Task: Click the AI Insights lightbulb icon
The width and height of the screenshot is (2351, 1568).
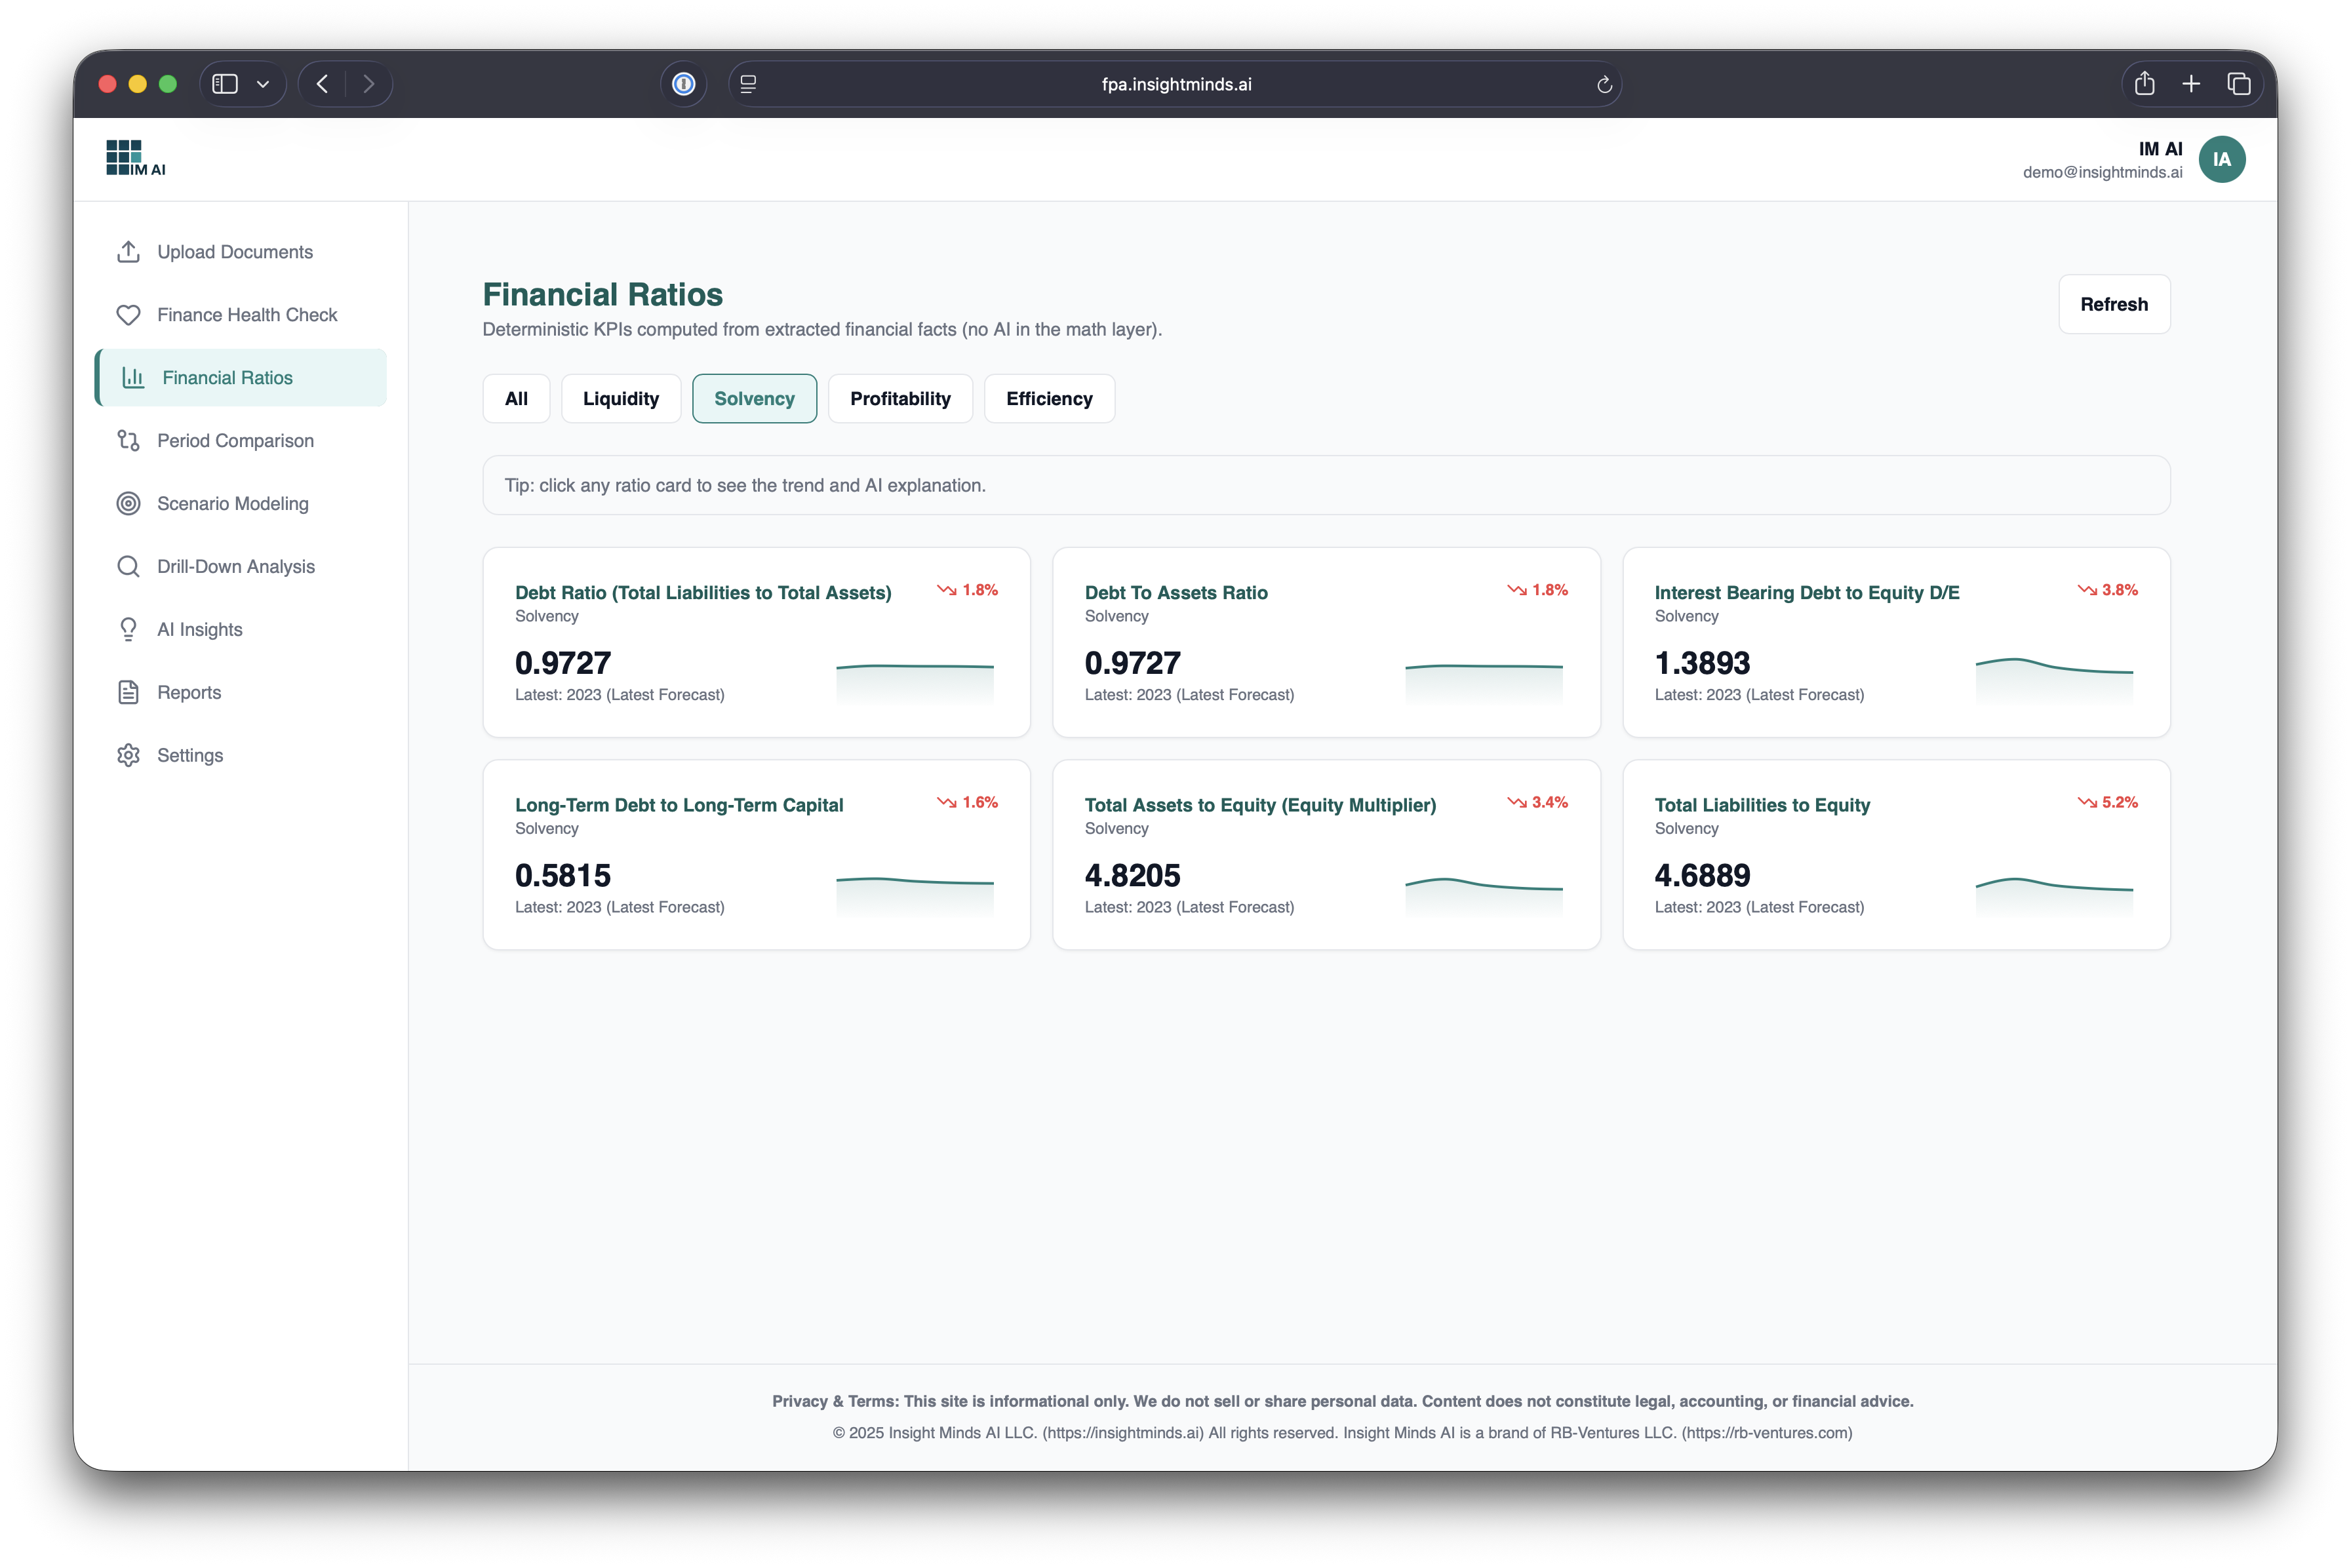Action: click(x=128, y=630)
